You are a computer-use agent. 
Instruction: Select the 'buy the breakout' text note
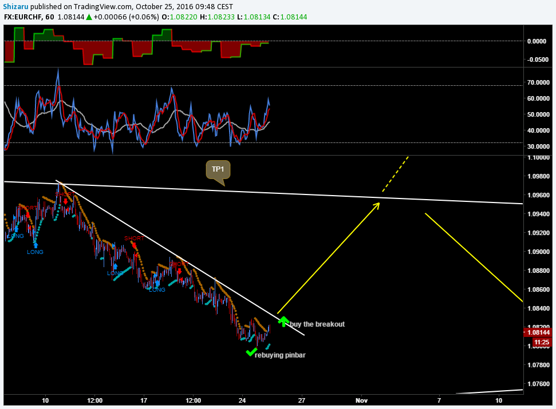(x=317, y=324)
